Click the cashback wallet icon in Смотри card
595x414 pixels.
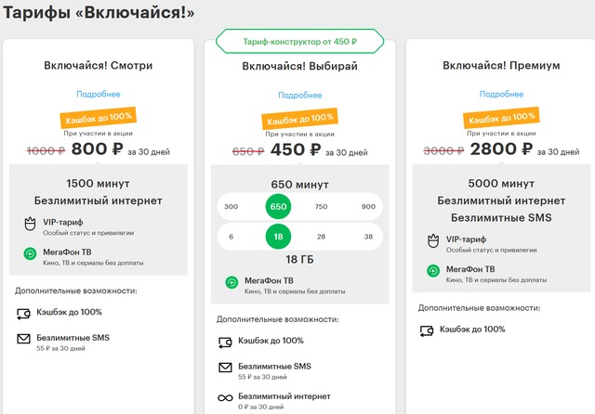pos(23,314)
